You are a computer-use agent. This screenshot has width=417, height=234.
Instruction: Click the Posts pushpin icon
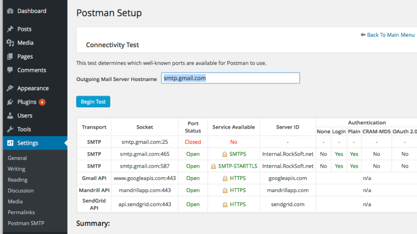coord(10,29)
